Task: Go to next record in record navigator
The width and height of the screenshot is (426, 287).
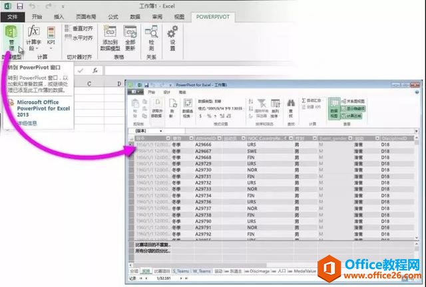Action: coord(181,278)
